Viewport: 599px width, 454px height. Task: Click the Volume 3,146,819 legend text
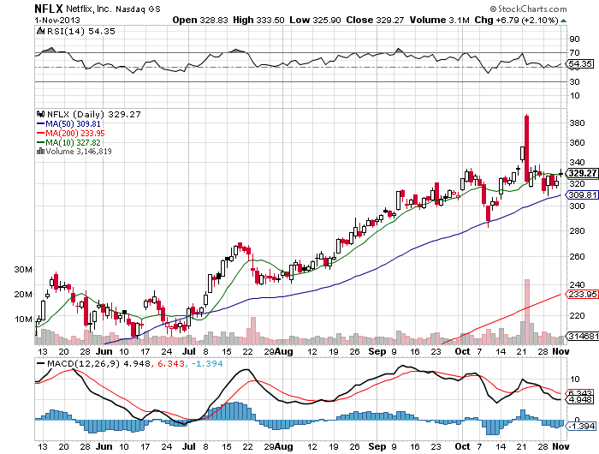[79, 152]
